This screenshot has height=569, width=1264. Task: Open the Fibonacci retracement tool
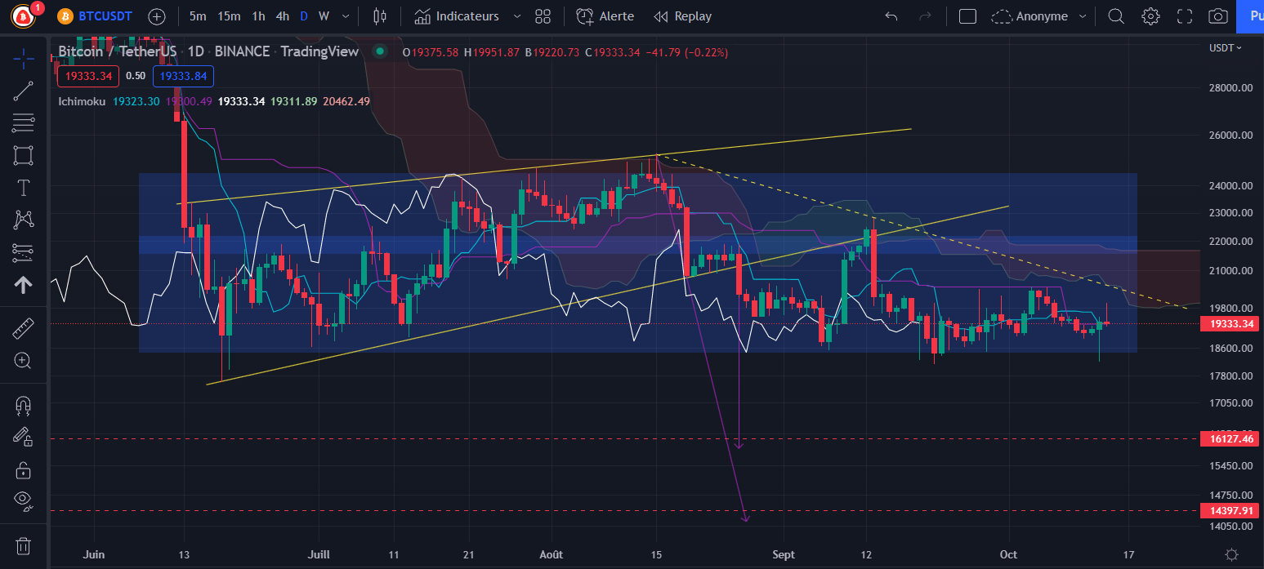(x=23, y=122)
